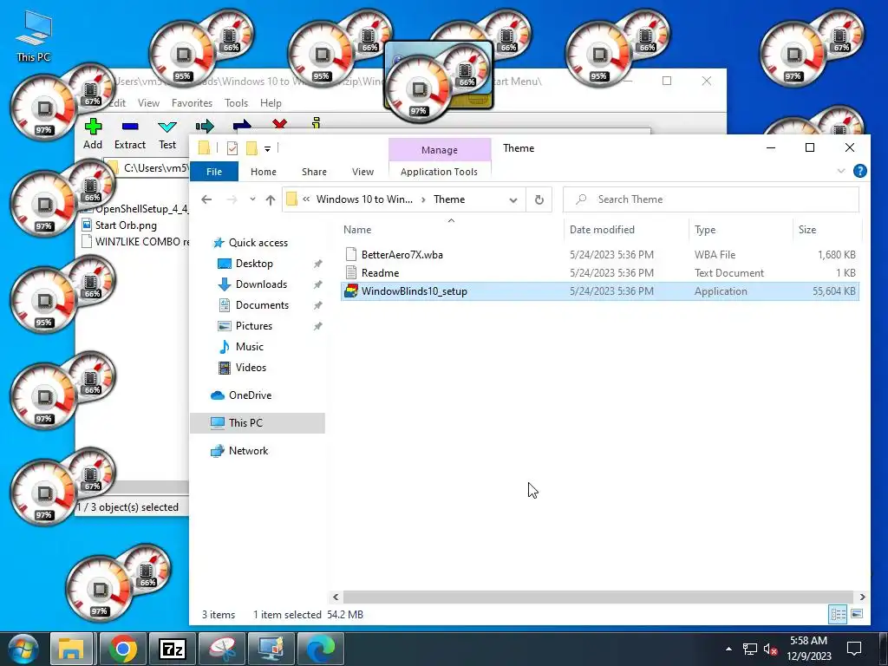Open the notification center icon
The height and width of the screenshot is (666, 888).
[x=853, y=649]
